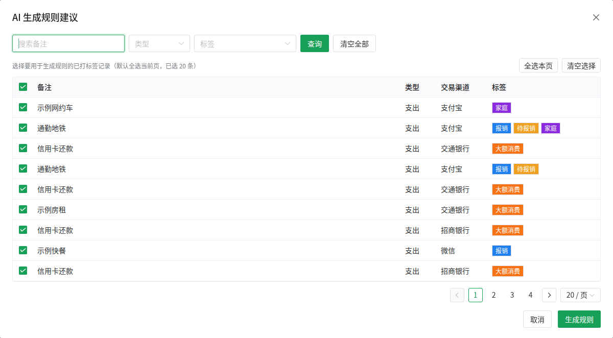Click the 家庭 tag in the 示例网约车 row
The image size is (613, 338).
(x=502, y=108)
